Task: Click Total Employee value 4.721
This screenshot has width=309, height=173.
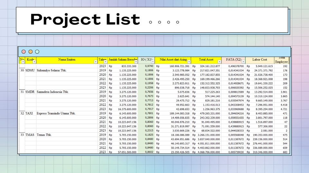Action: pyautogui.click(x=284, y=109)
